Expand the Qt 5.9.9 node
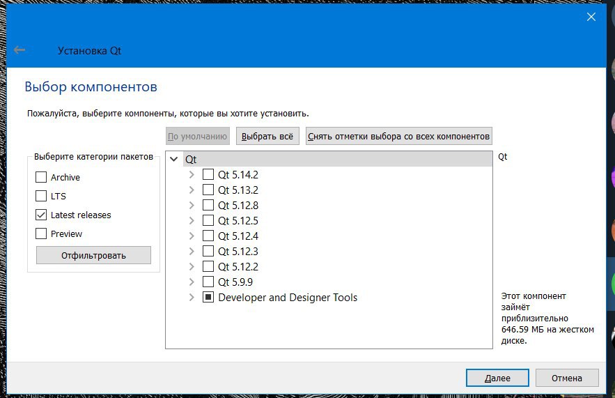 tap(192, 282)
